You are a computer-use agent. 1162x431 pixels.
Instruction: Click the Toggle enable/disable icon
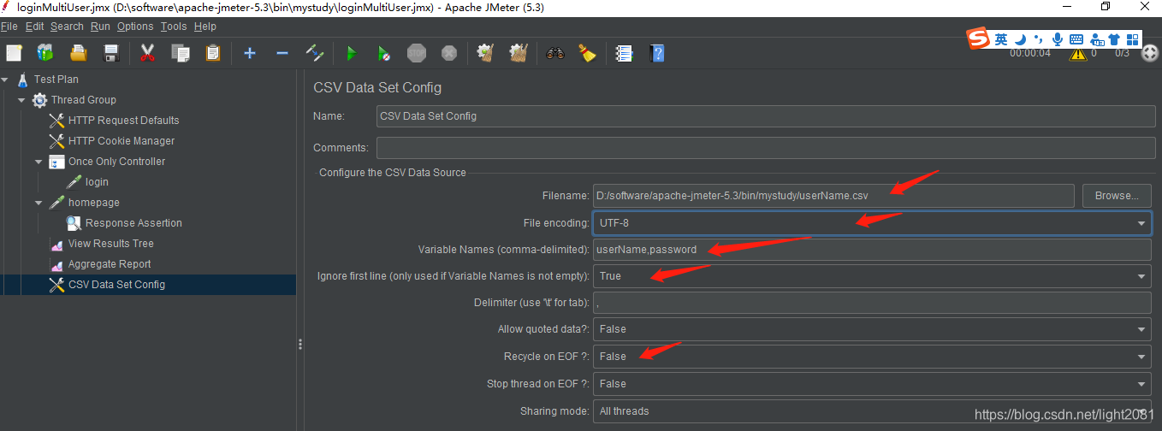coord(315,53)
